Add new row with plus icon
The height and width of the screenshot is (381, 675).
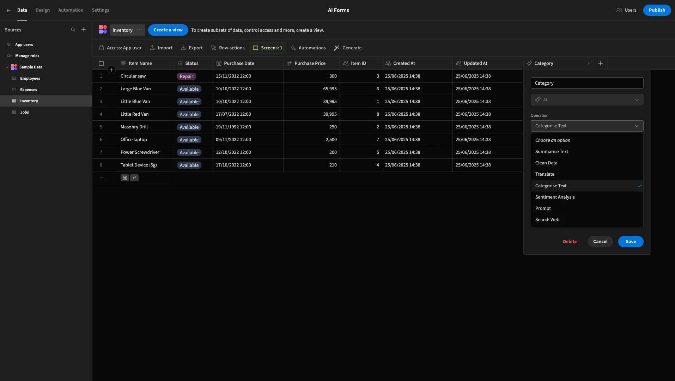click(101, 177)
